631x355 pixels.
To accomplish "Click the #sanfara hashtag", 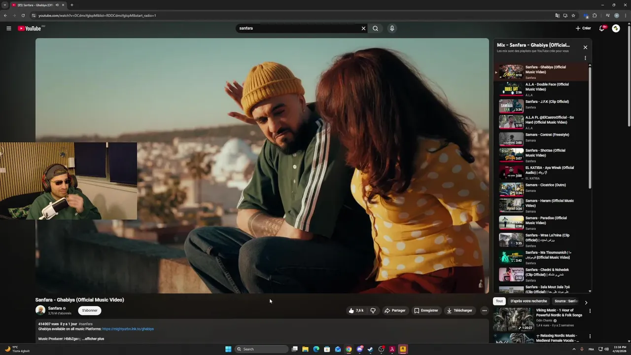I will pos(85,324).
